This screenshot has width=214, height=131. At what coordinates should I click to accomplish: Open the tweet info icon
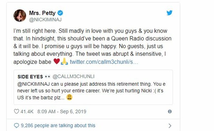[x=170, y=111]
